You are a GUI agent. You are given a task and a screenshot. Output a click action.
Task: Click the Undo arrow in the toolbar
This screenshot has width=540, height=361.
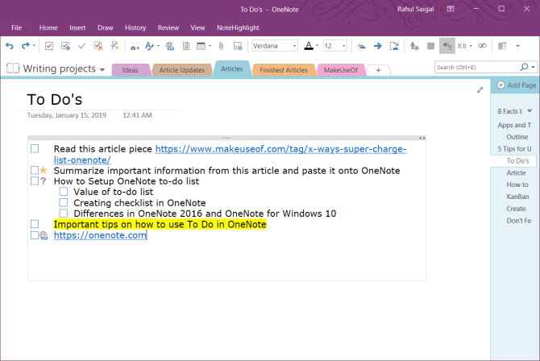(9, 46)
